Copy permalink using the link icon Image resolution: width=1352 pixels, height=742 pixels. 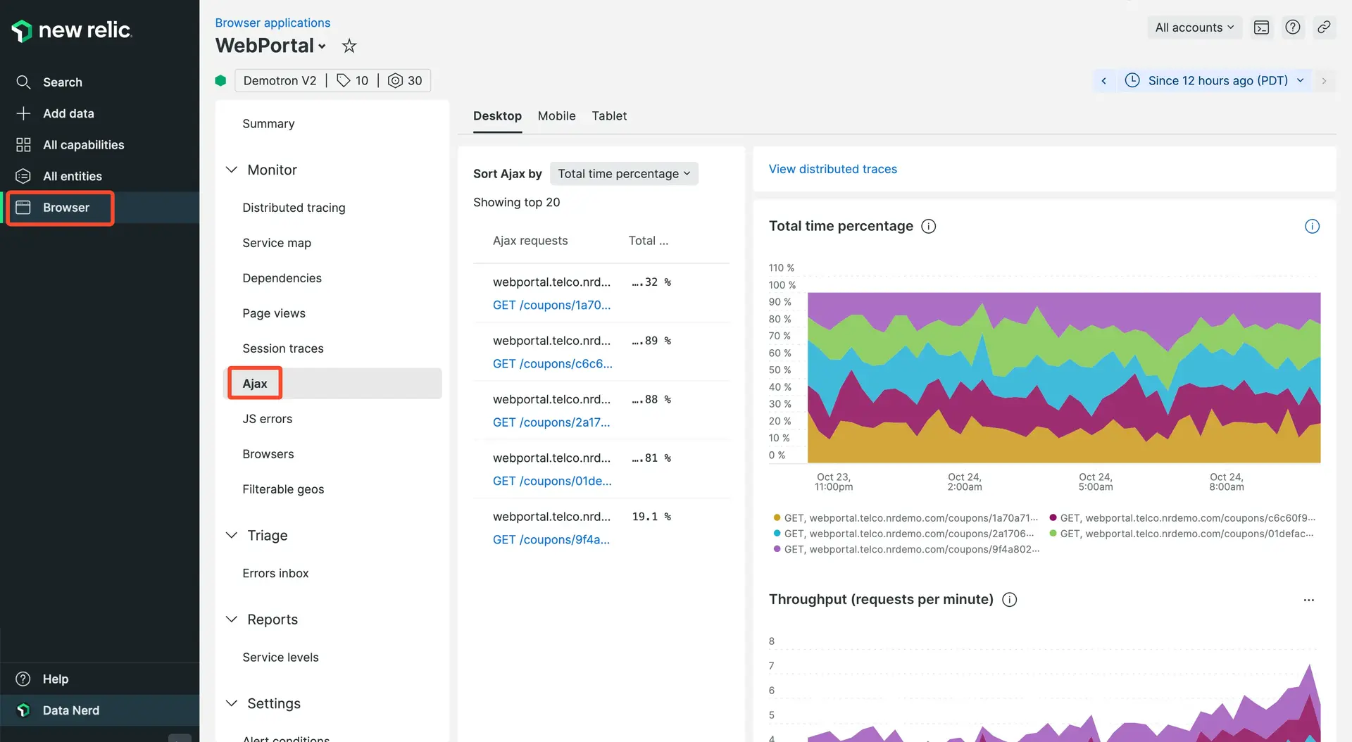point(1324,27)
